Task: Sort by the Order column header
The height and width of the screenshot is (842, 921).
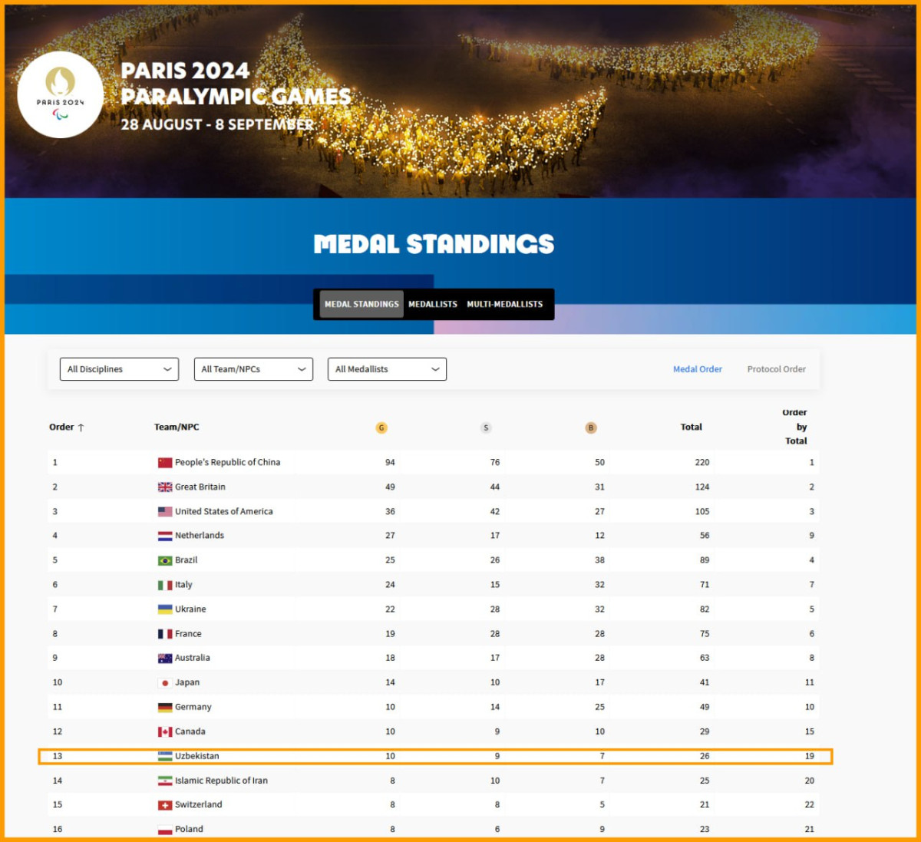Action: coord(67,427)
